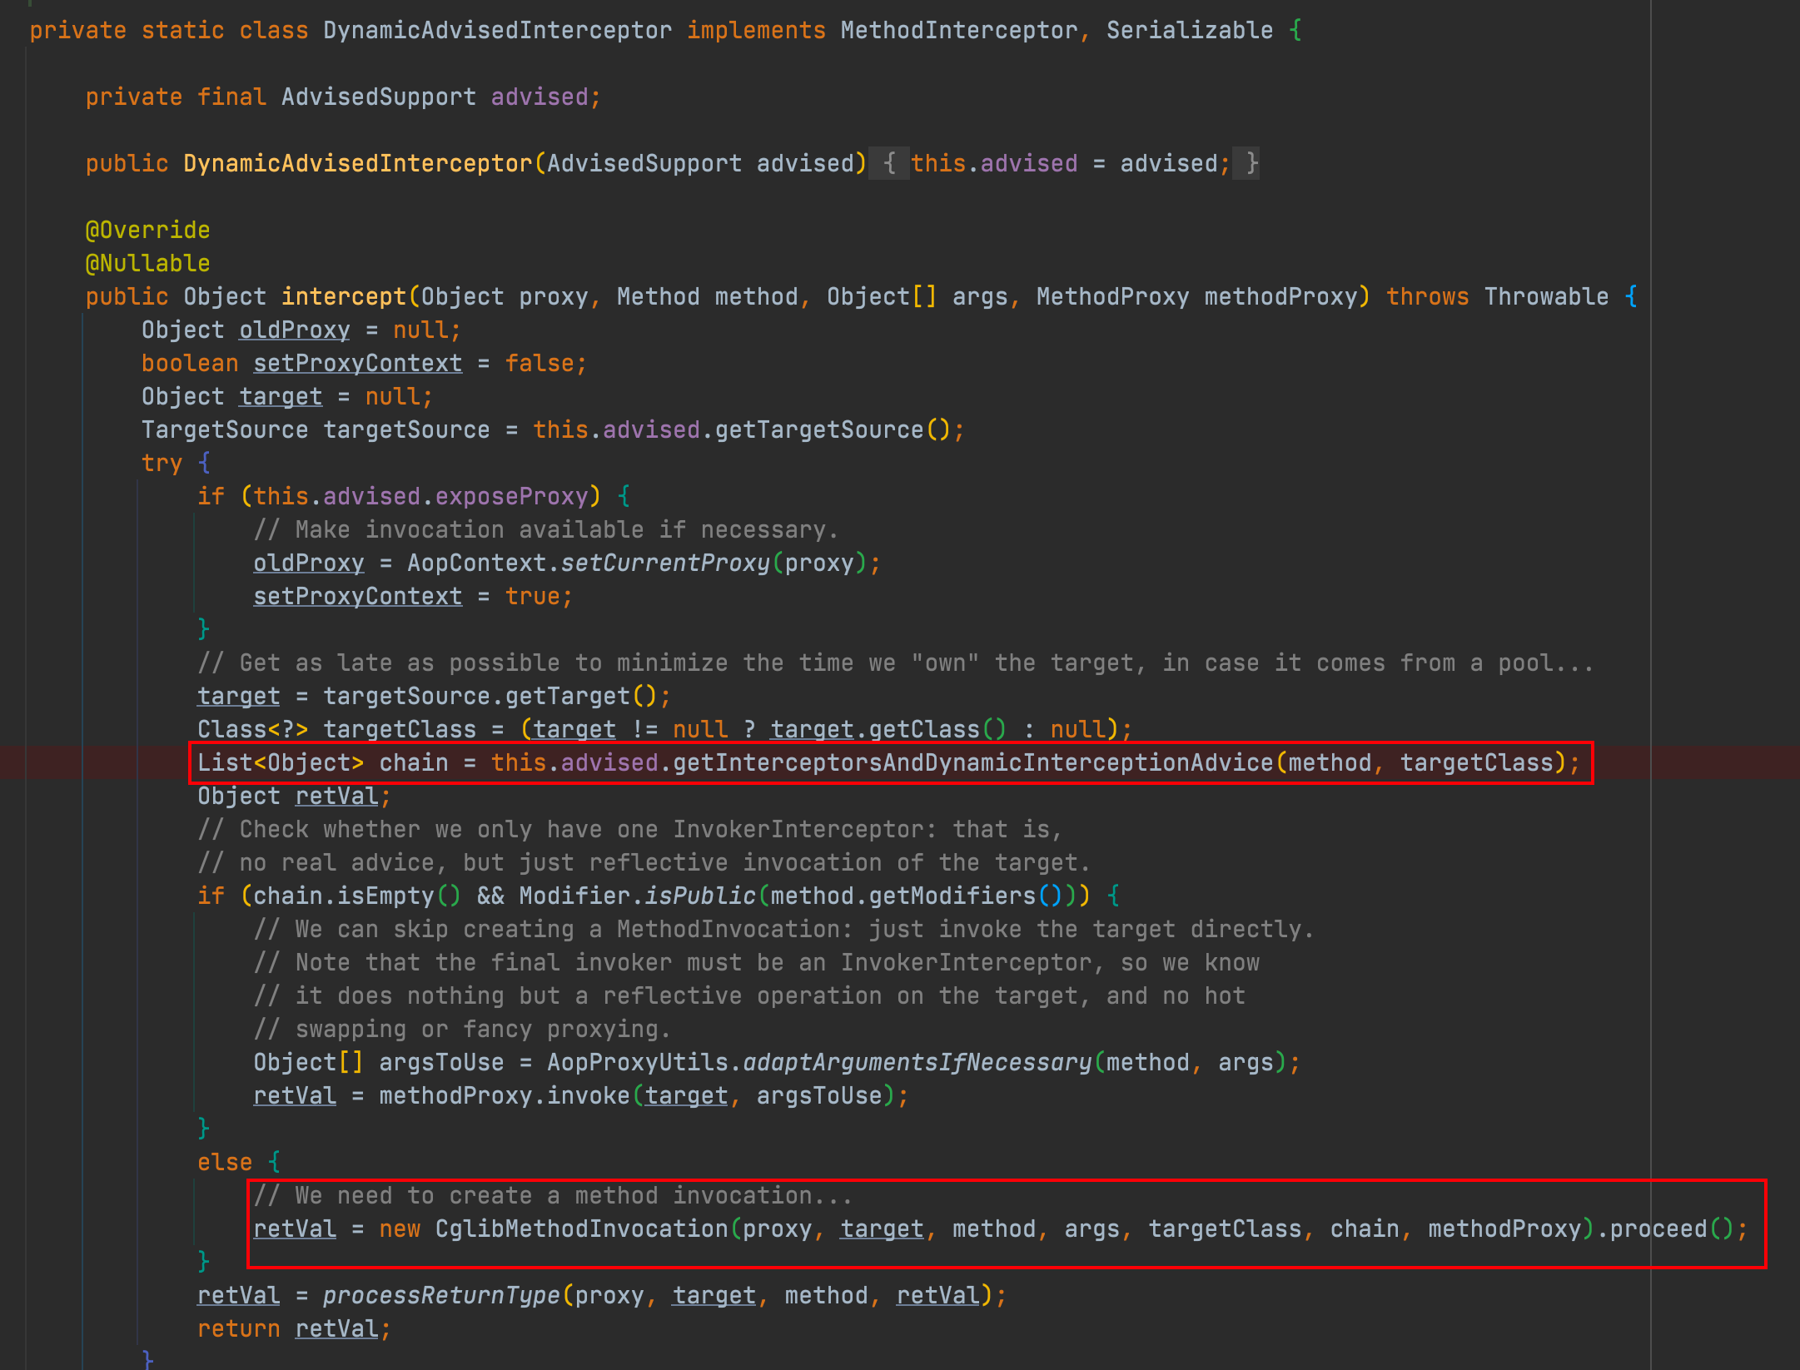
Task: Click the try keyword
Action: click(x=162, y=463)
